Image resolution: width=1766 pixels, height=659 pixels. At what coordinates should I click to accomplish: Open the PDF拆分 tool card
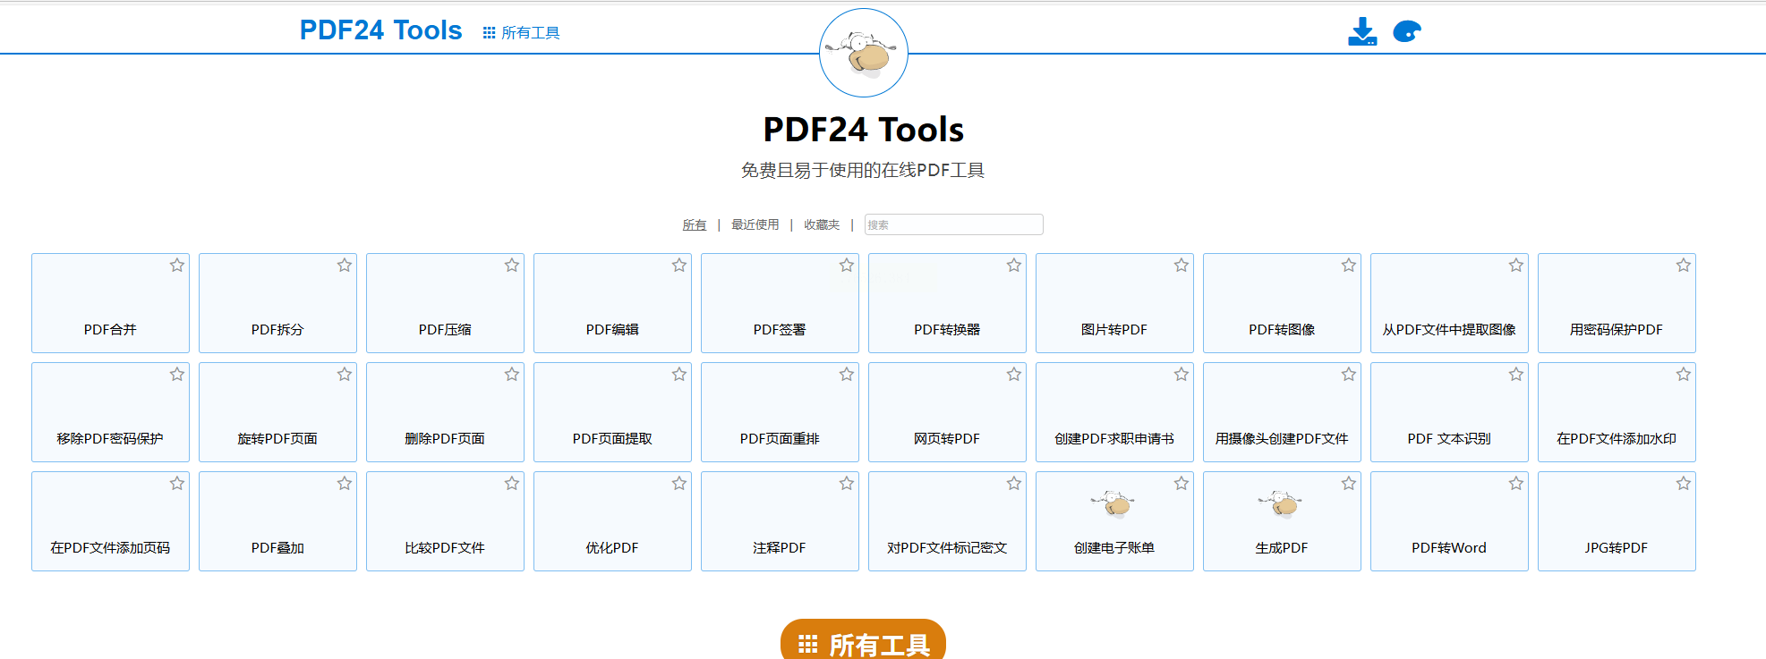(277, 303)
